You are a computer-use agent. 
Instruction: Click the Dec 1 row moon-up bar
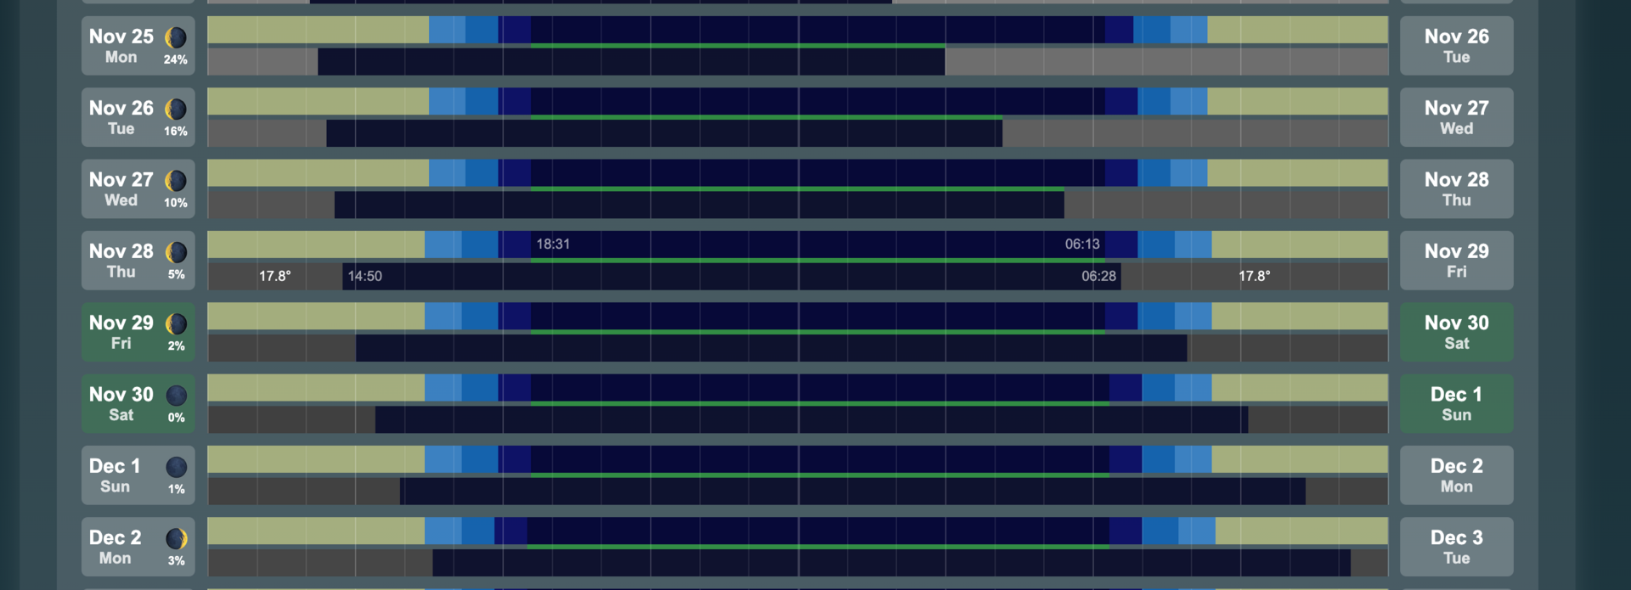coord(853,492)
